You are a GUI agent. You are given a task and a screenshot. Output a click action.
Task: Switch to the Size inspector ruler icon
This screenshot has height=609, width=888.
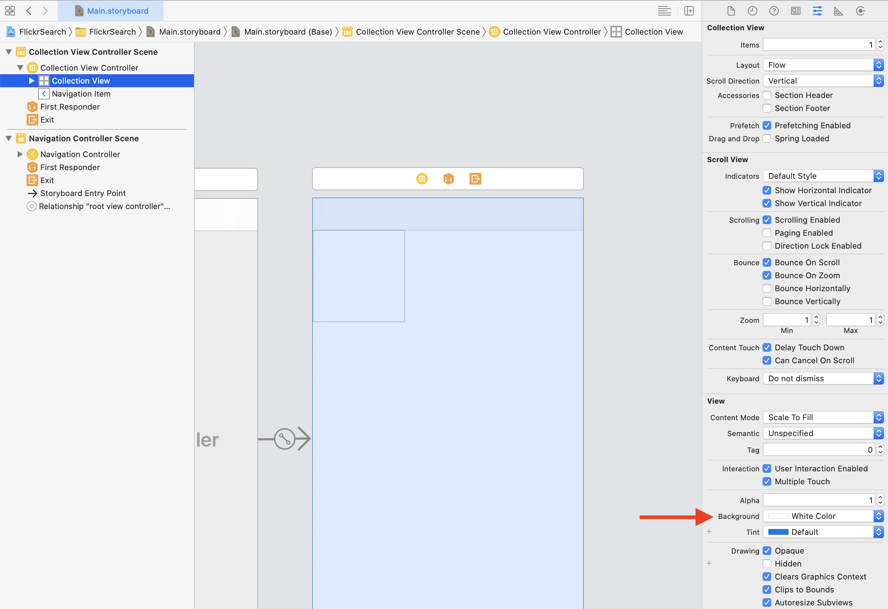838,11
